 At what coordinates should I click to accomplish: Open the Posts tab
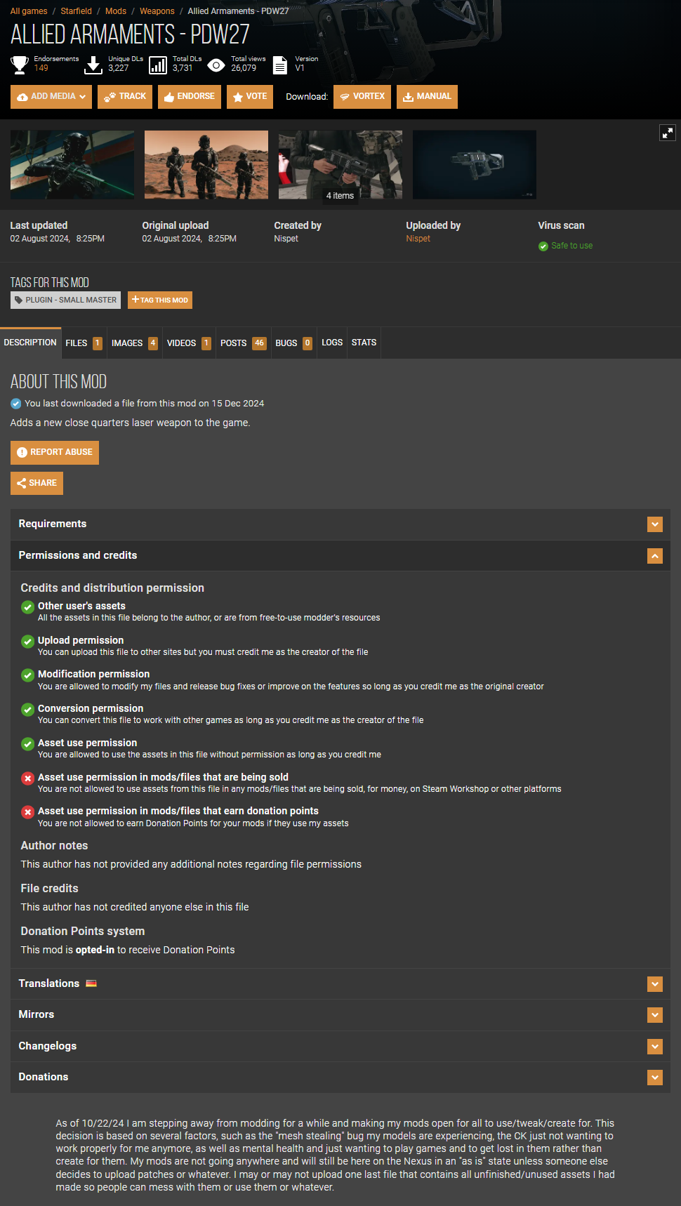[x=242, y=343]
